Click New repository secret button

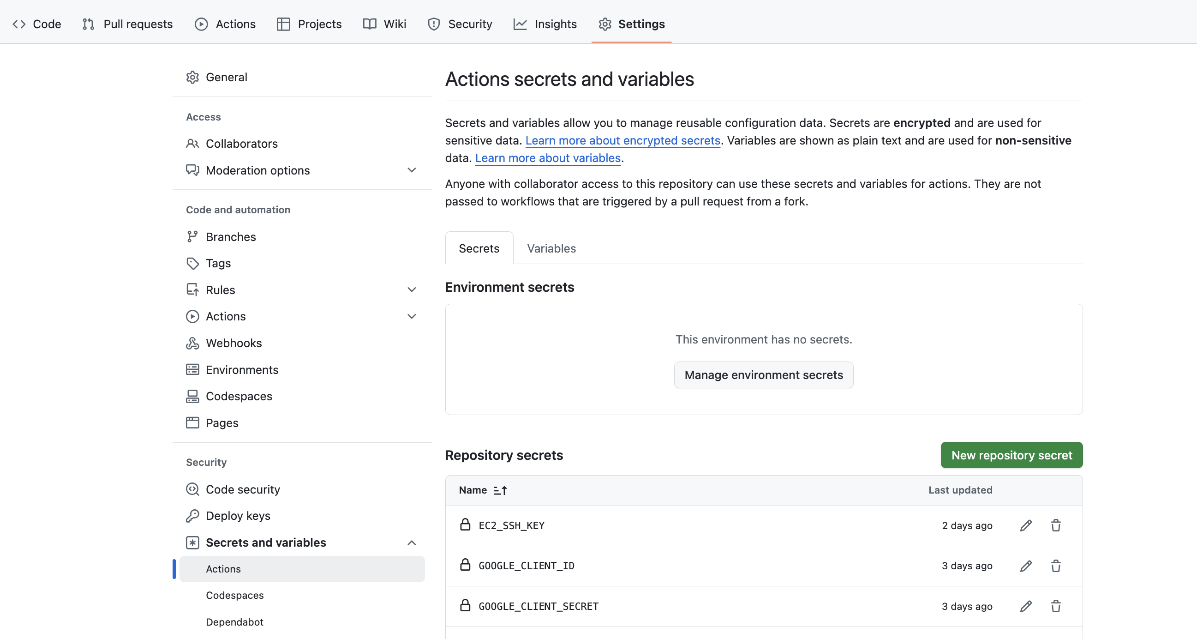[x=1011, y=455]
